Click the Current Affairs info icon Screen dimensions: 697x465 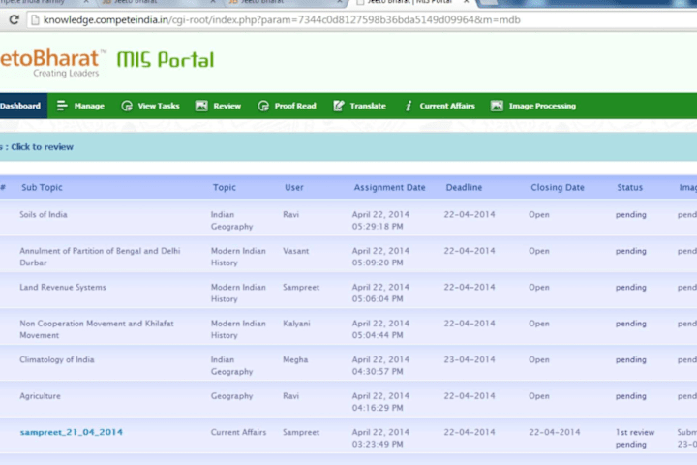409,106
